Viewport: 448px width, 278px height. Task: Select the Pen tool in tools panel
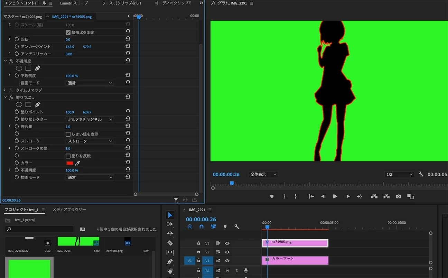click(170, 262)
